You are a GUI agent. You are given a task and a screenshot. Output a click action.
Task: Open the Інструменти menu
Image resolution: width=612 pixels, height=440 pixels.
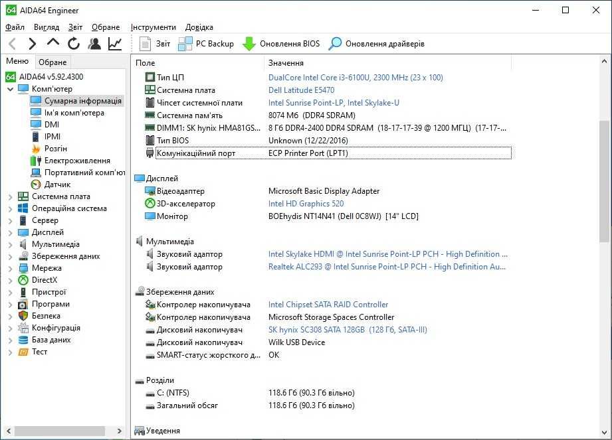coord(153,27)
